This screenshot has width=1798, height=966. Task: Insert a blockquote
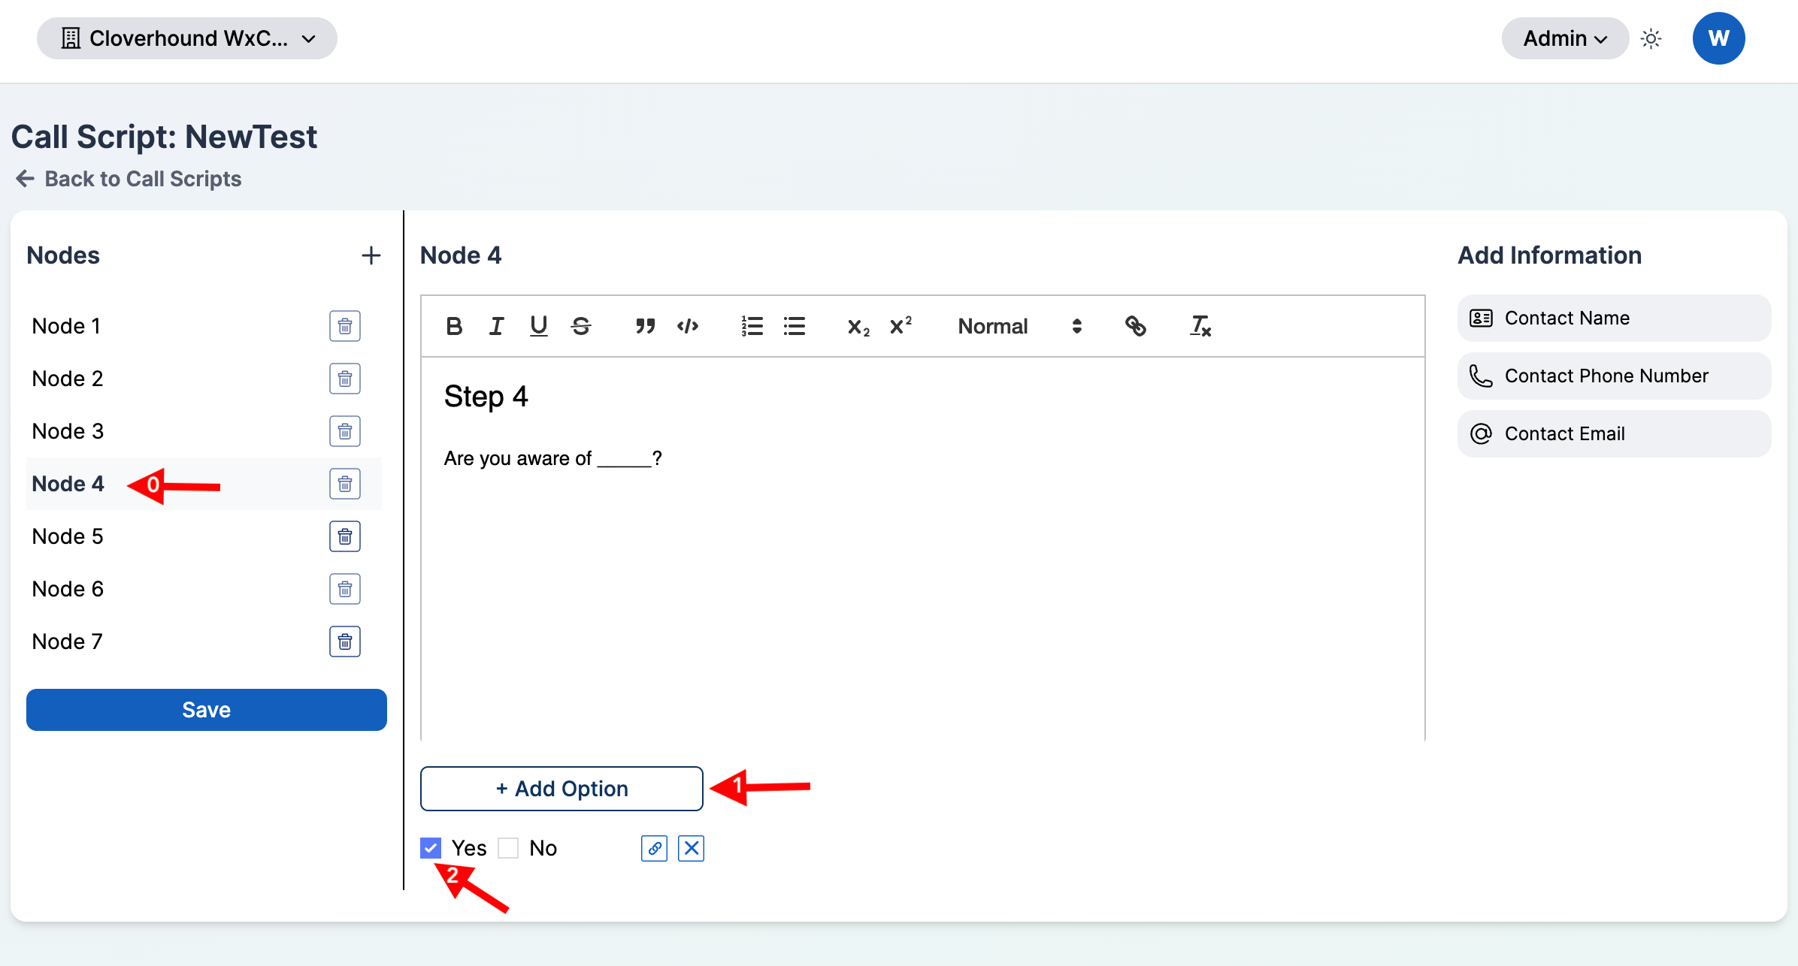tap(645, 326)
